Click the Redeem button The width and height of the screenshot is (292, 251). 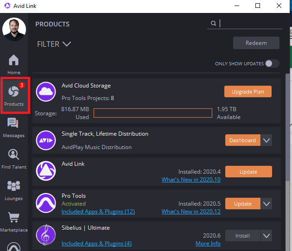(256, 43)
